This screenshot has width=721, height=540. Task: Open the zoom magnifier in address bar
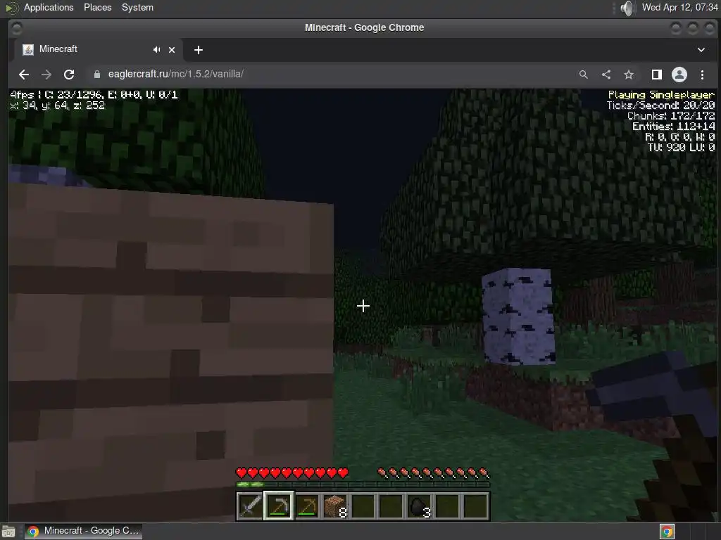point(584,75)
